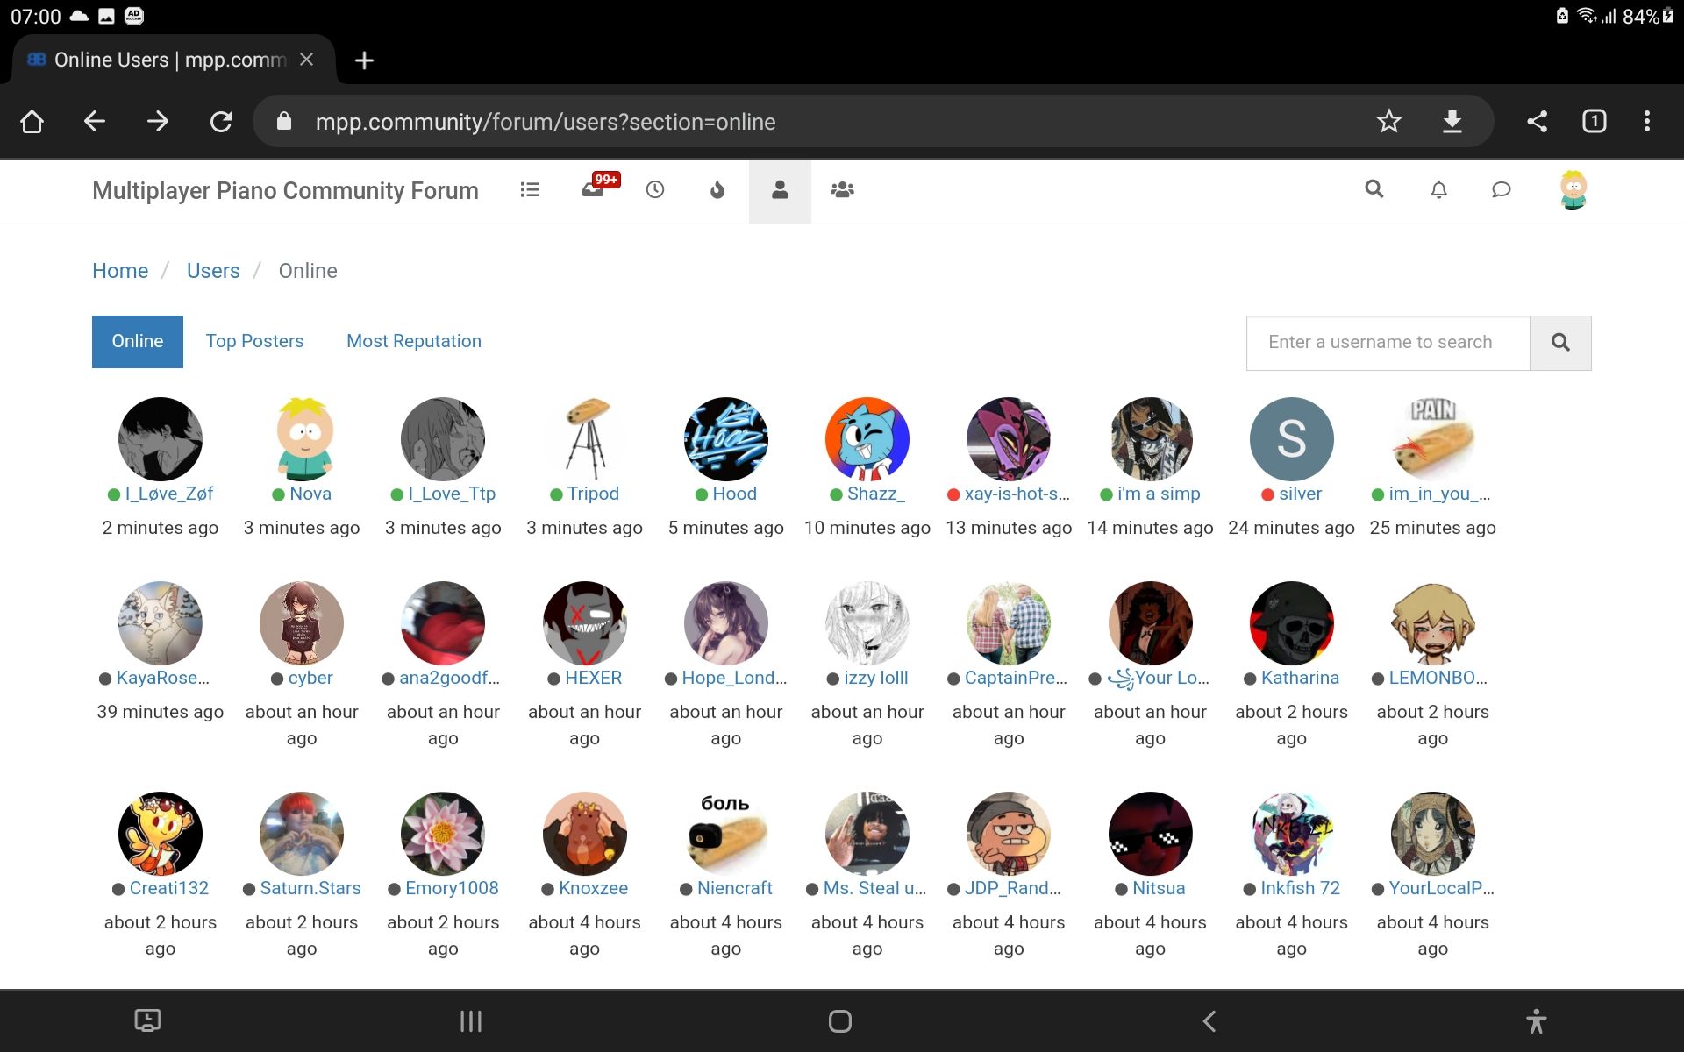Open i'm a simp profile link
Screen dimensions: 1684x1052
pyautogui.click(x=1159, y=494)
